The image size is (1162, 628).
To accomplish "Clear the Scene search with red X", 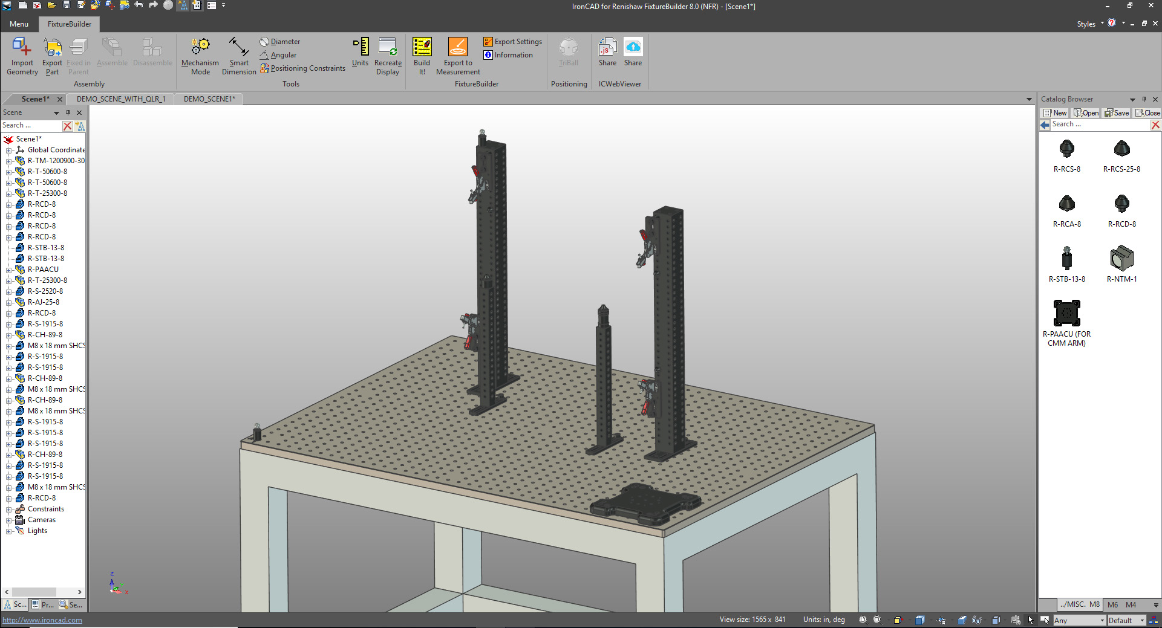I will click(68, 126).
